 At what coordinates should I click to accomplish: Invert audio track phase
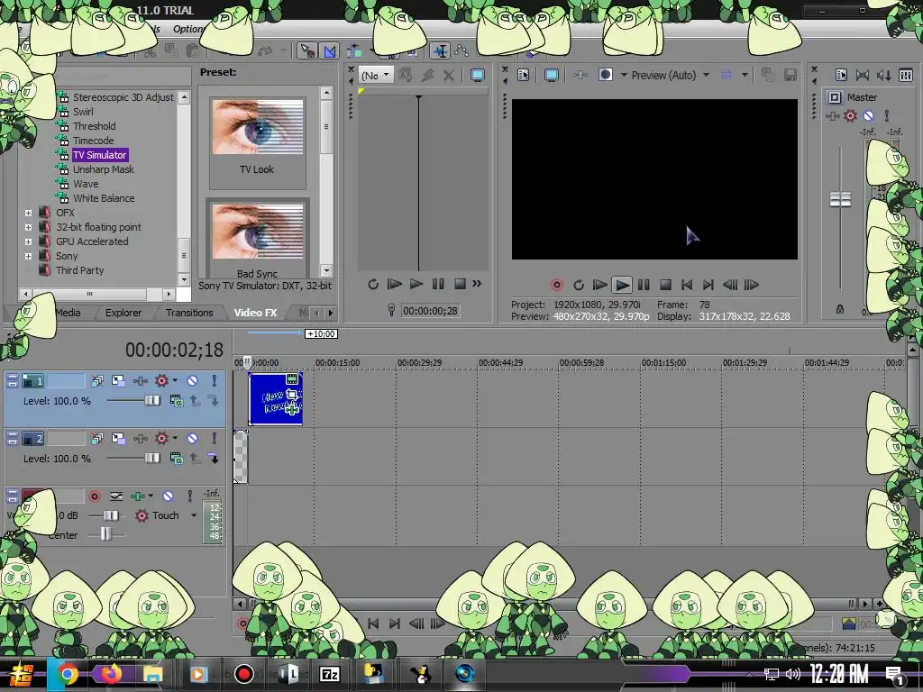coord(116,496)
